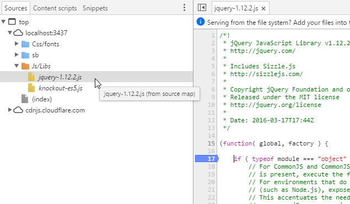The image size is (350, 204).
Task: Open the (index) file
Action: click(42, 99)
